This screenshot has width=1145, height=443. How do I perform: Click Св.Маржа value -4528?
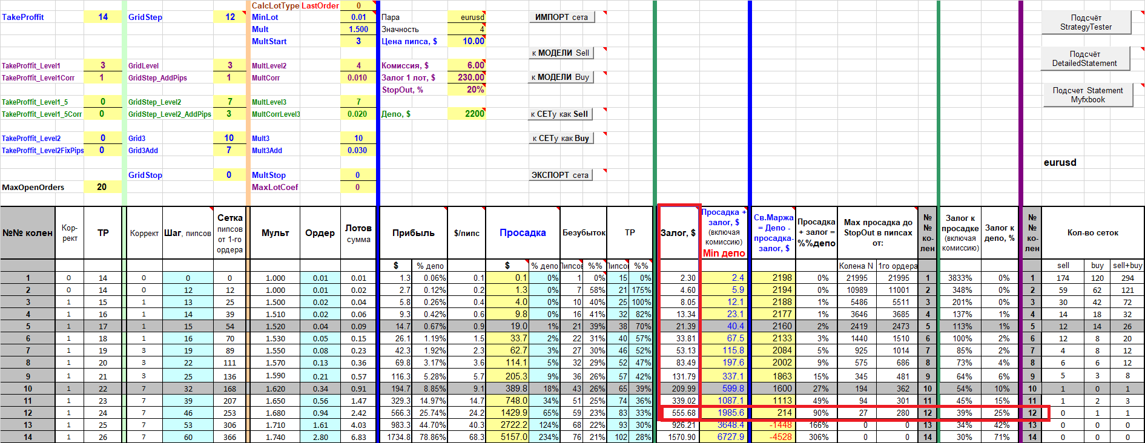point(773,437)
